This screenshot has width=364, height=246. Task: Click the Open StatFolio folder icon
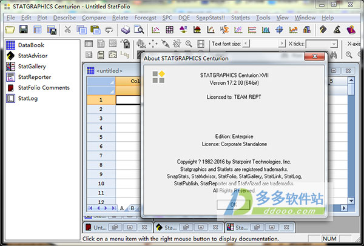click(10, 30)
